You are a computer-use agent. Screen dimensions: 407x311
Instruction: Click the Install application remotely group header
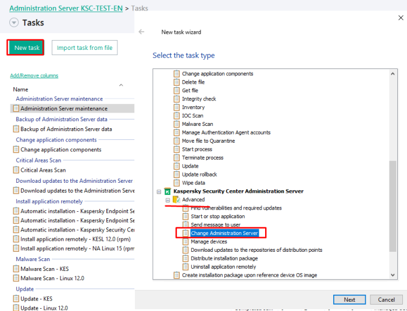pyautogui.click(x=49, y=201)
